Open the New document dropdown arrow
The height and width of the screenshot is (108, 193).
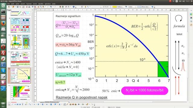[11, 7]
